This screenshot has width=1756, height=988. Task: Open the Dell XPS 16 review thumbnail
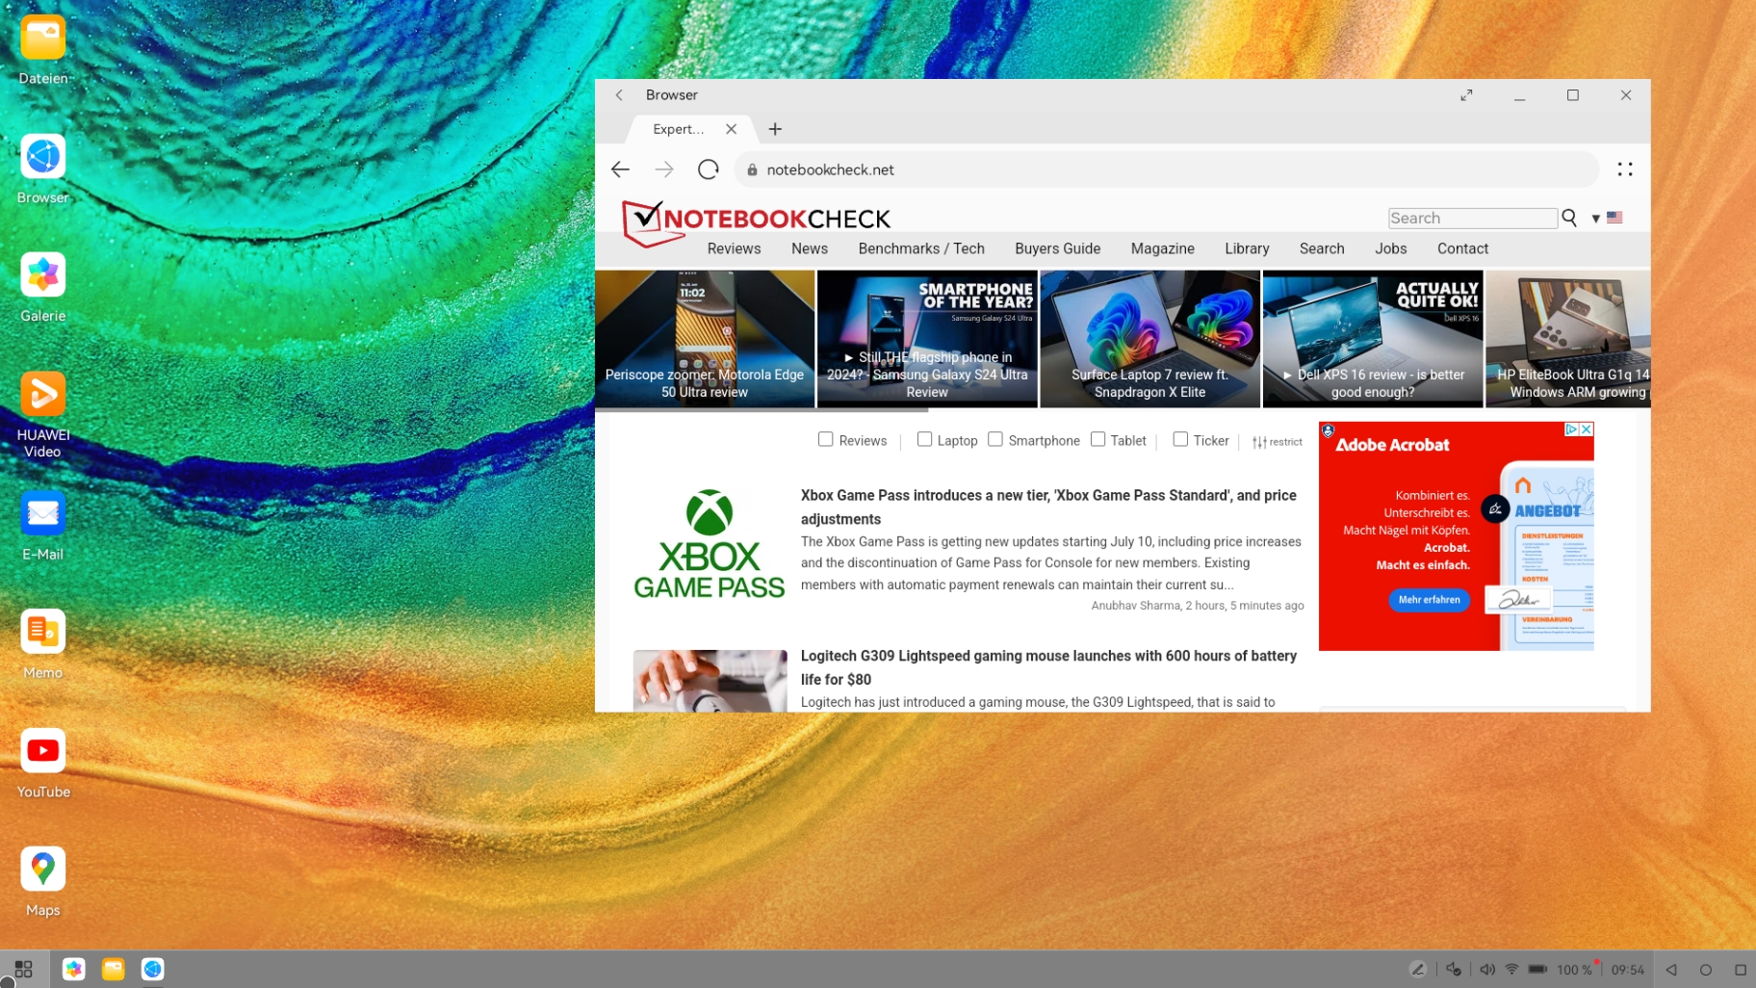(x=1373, y=339)
